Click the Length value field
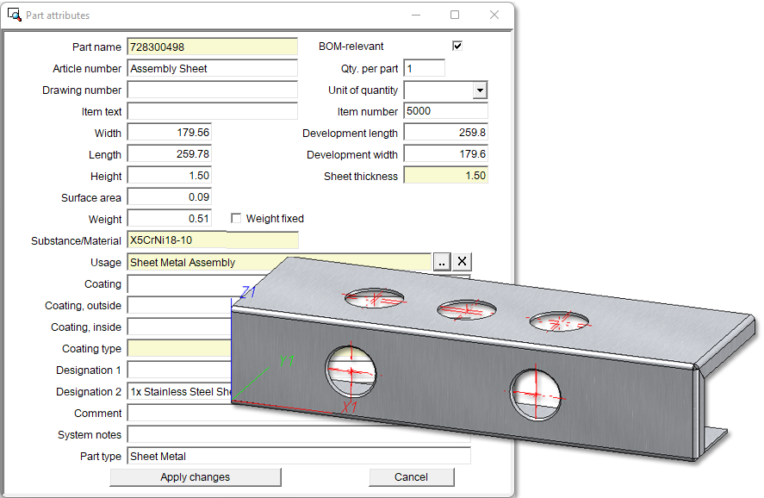Screen dimensions: 764x498 [x=170, y=154]
